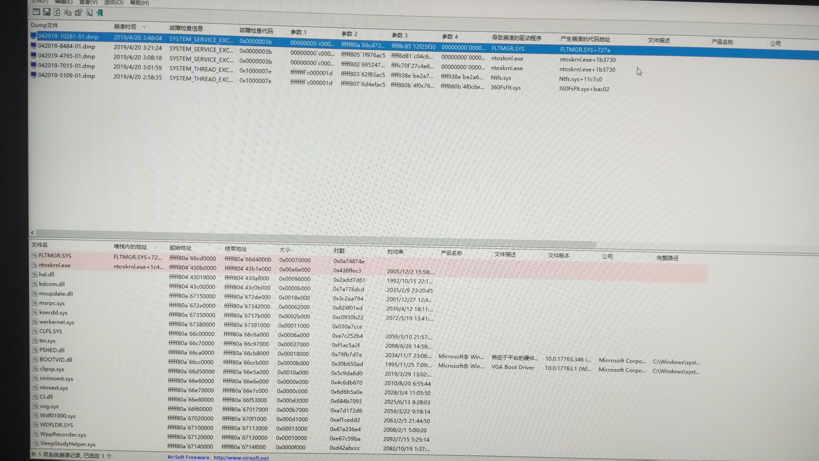The width and height of the screenshot is (819, 461).
Task: Sort dumps by 故障检查代码 column header
Action: pos(256,31)
